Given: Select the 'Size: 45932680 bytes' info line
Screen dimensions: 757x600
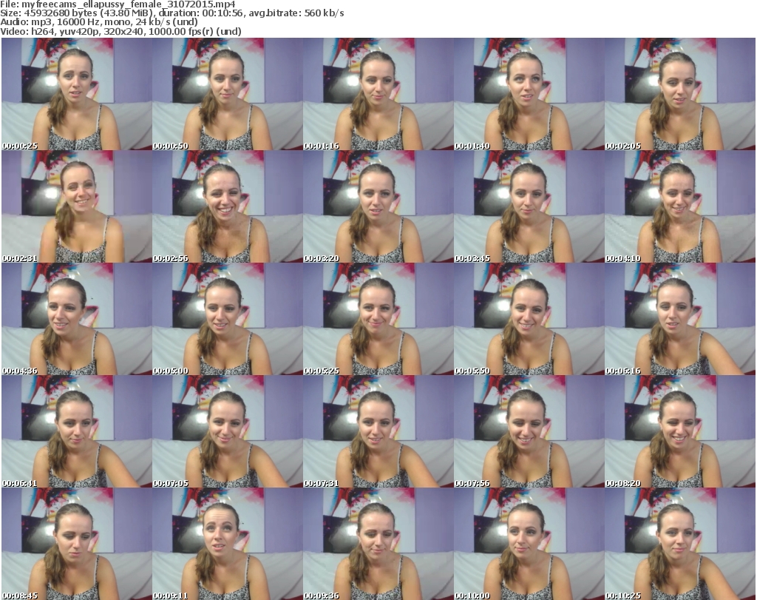Looking at the screenshot, I should [172, 13].
